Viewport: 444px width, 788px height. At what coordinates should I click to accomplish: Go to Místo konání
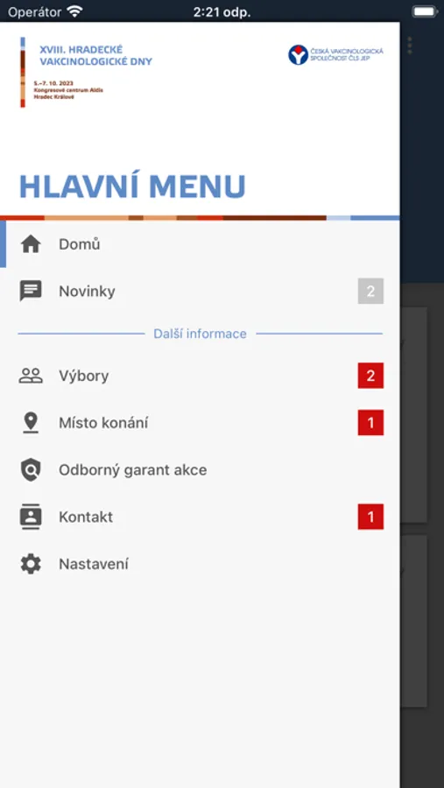tap(201, 423)
